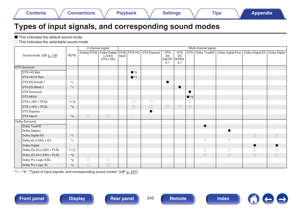This screenshot has width=301, height=212.
Task: Click the 'DTS ES Mtrx6.1' row label
Action: point(33,87)
